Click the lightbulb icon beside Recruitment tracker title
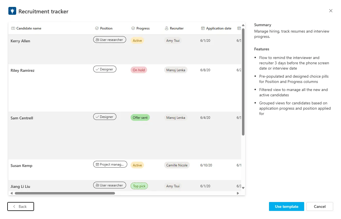341x219 pixels. (x=12, y=11)
